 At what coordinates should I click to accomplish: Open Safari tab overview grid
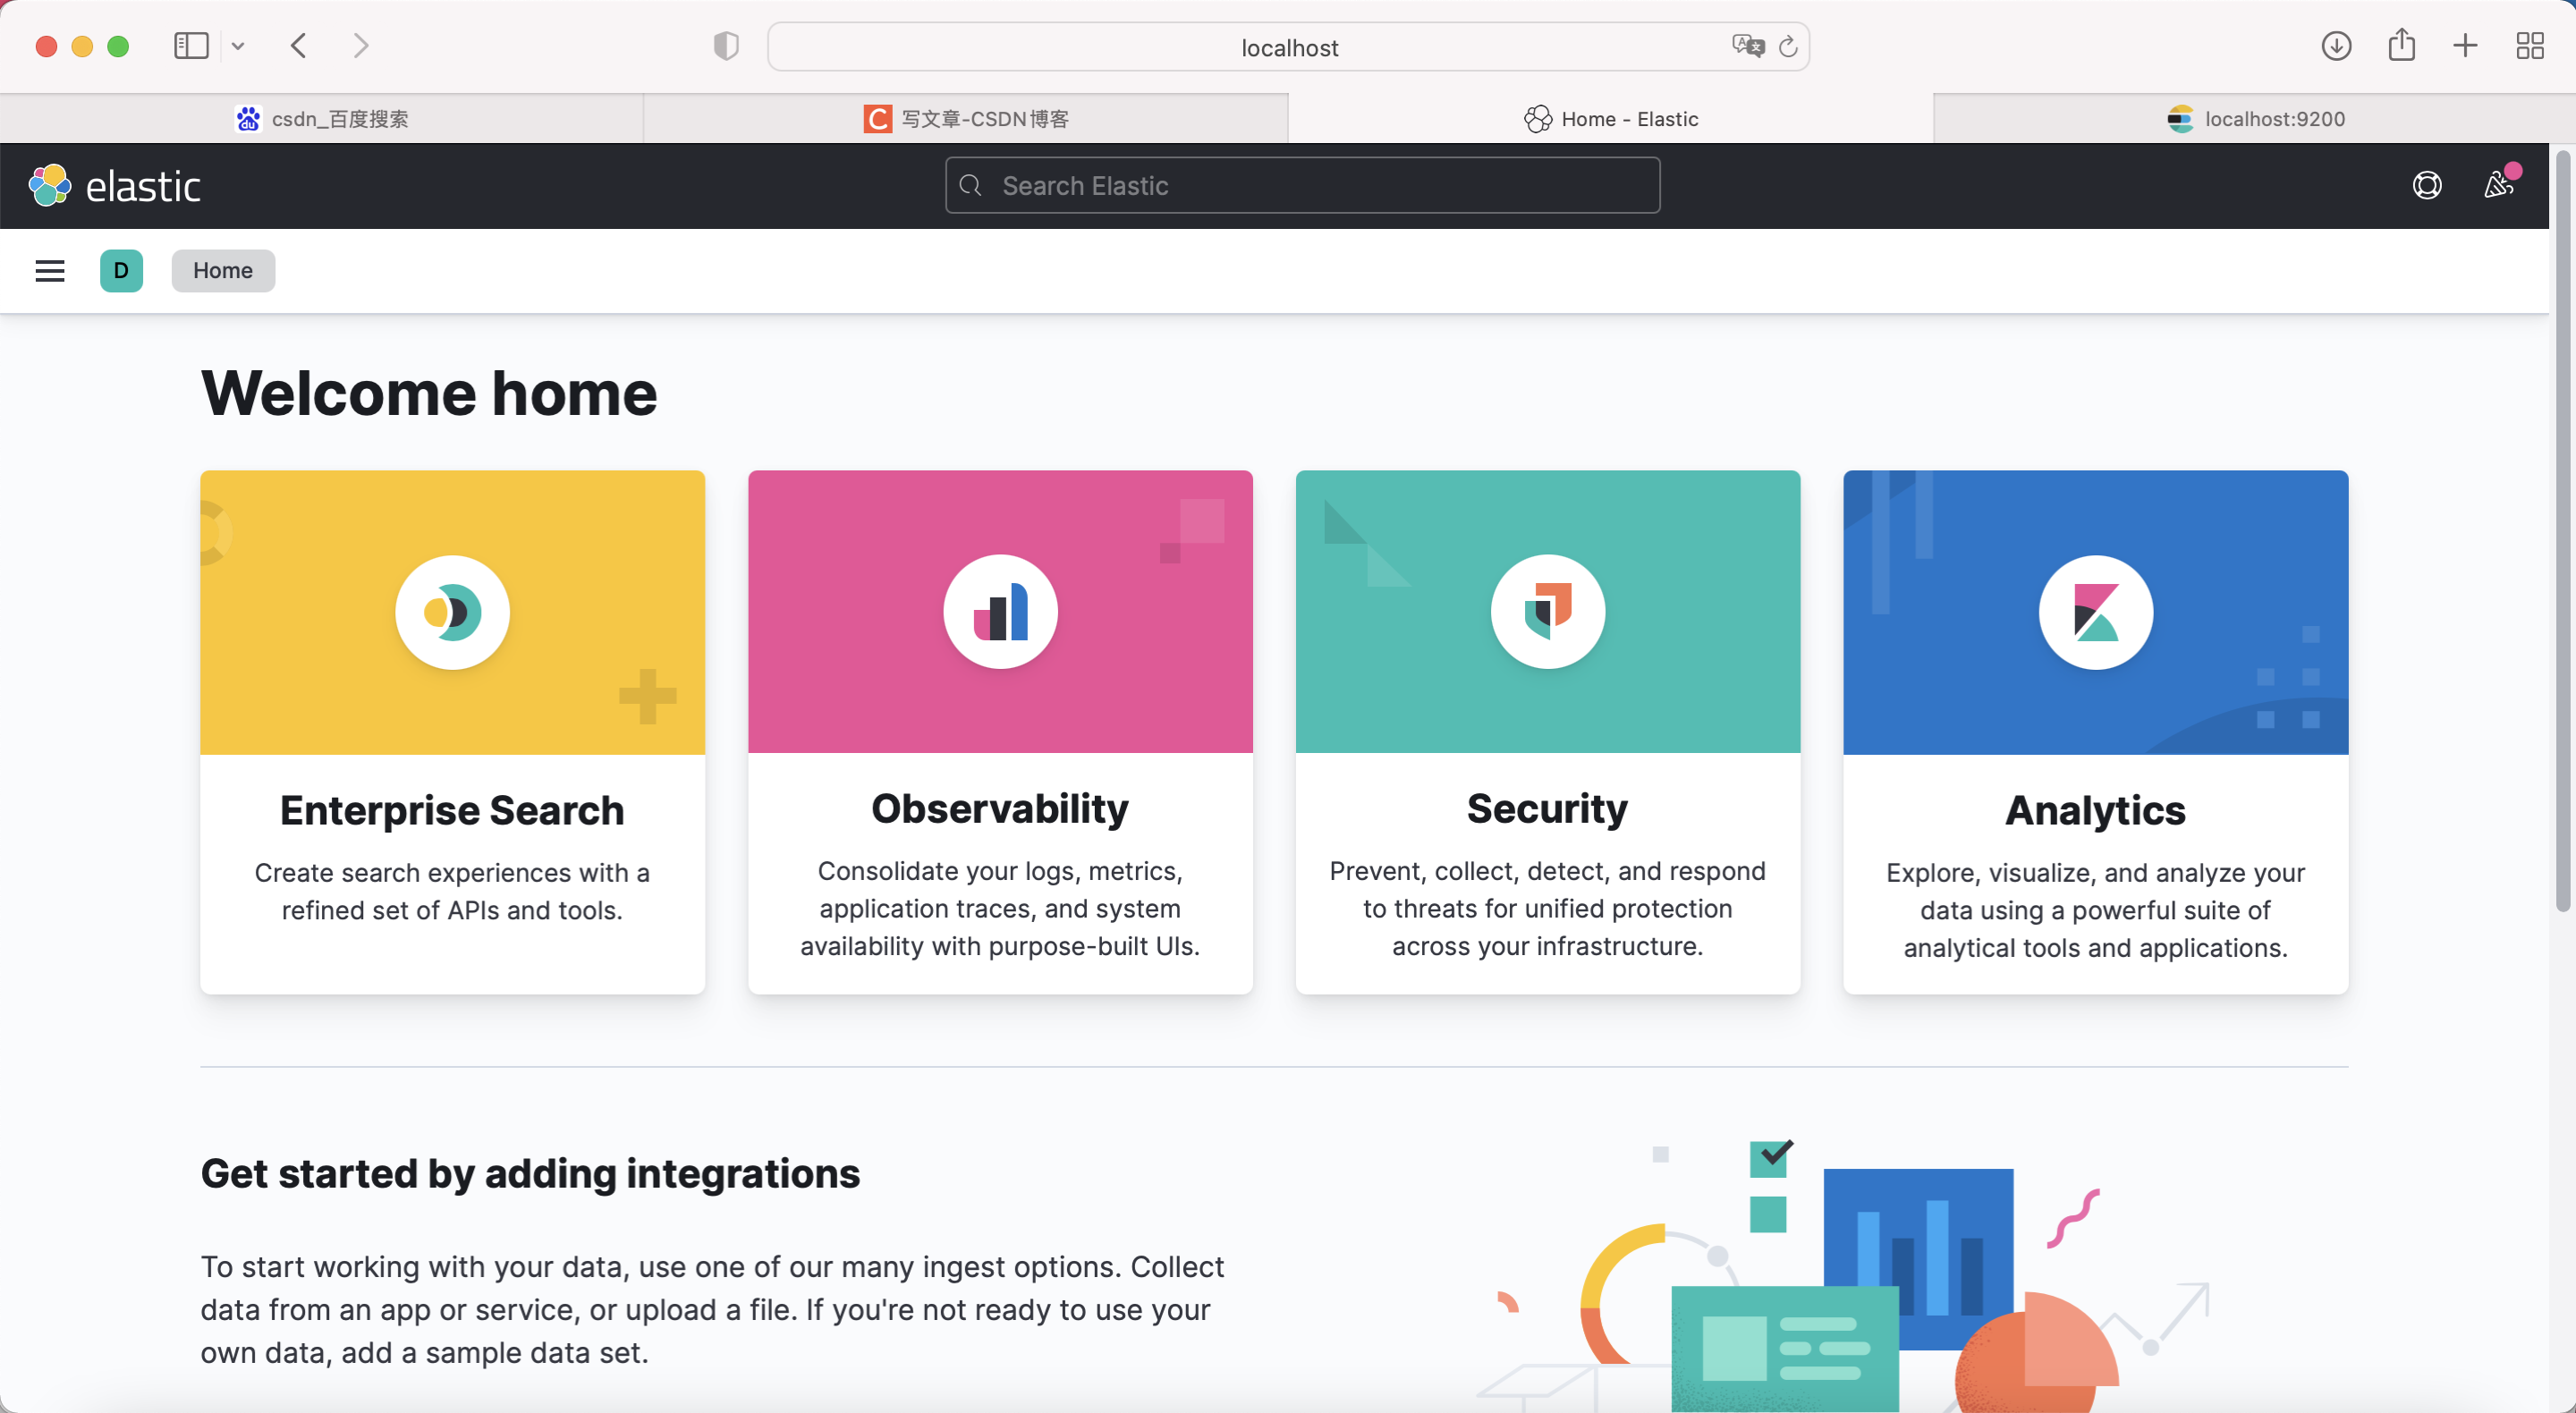pos(2530,46)
